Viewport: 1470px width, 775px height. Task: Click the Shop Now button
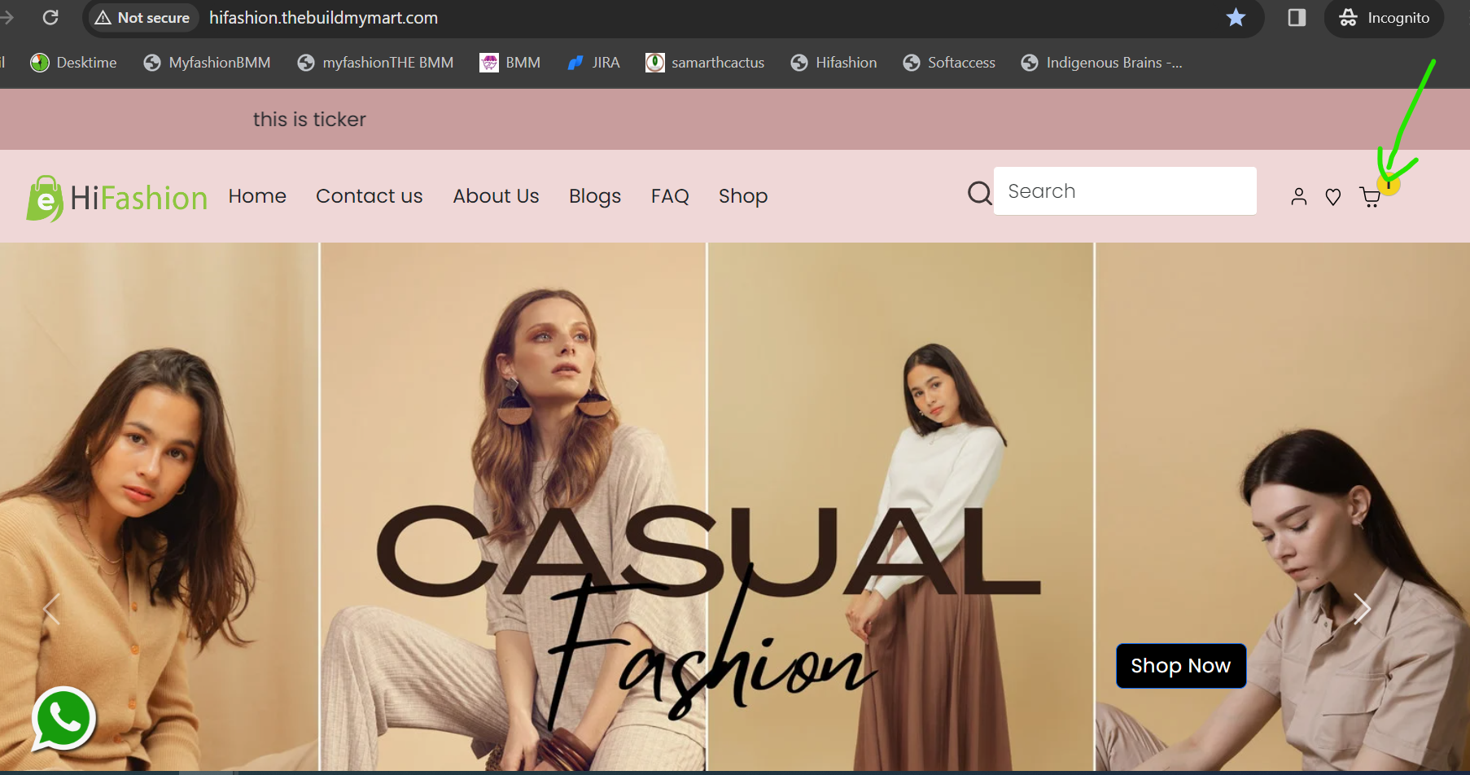click(x=1181, y=666)
